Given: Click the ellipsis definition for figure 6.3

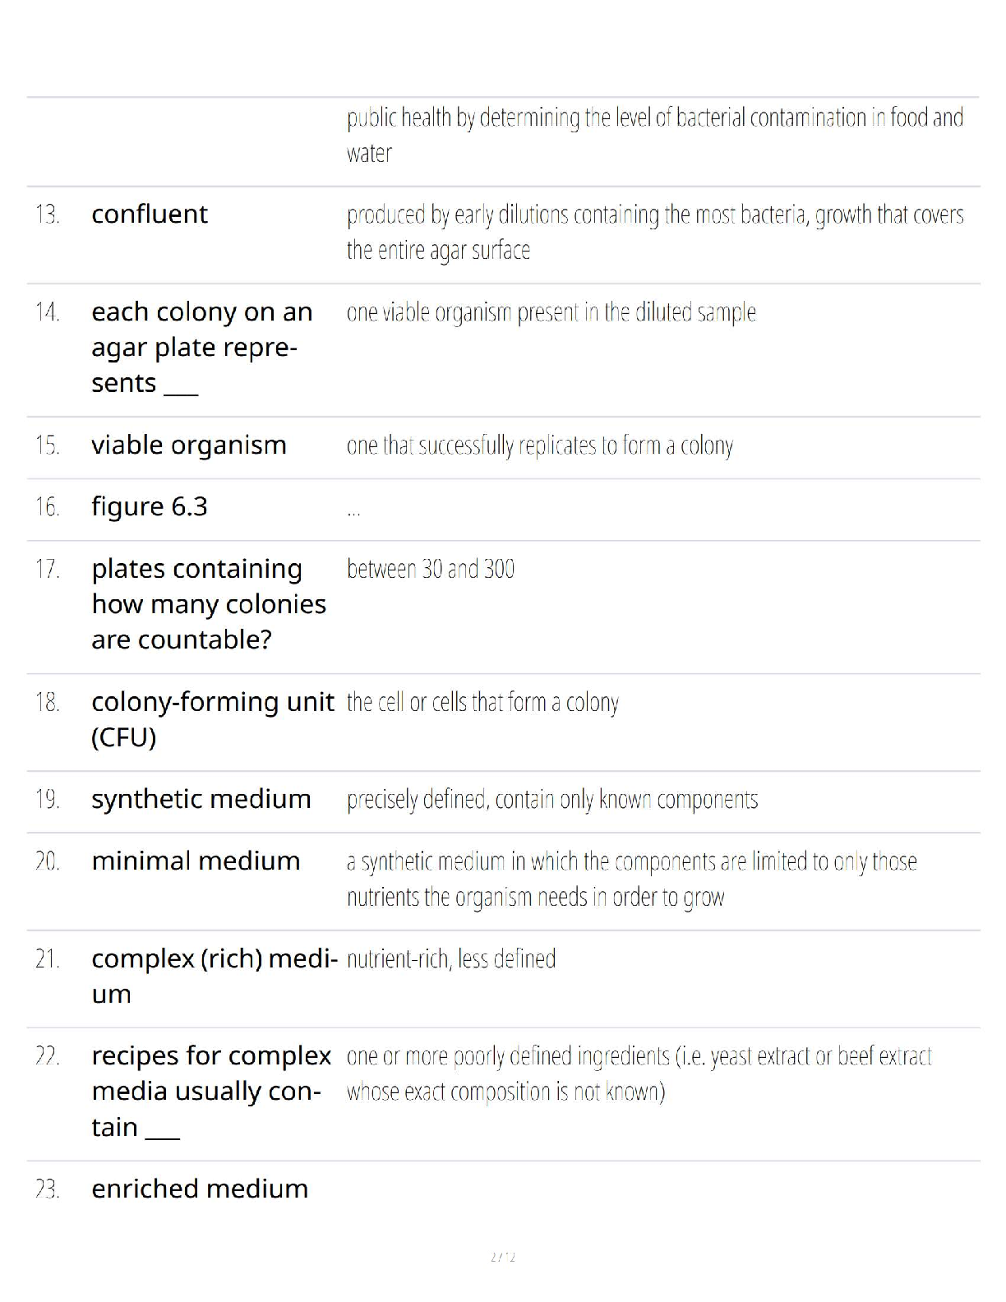Looking at the screenshot, I should [x=353, y=512].
